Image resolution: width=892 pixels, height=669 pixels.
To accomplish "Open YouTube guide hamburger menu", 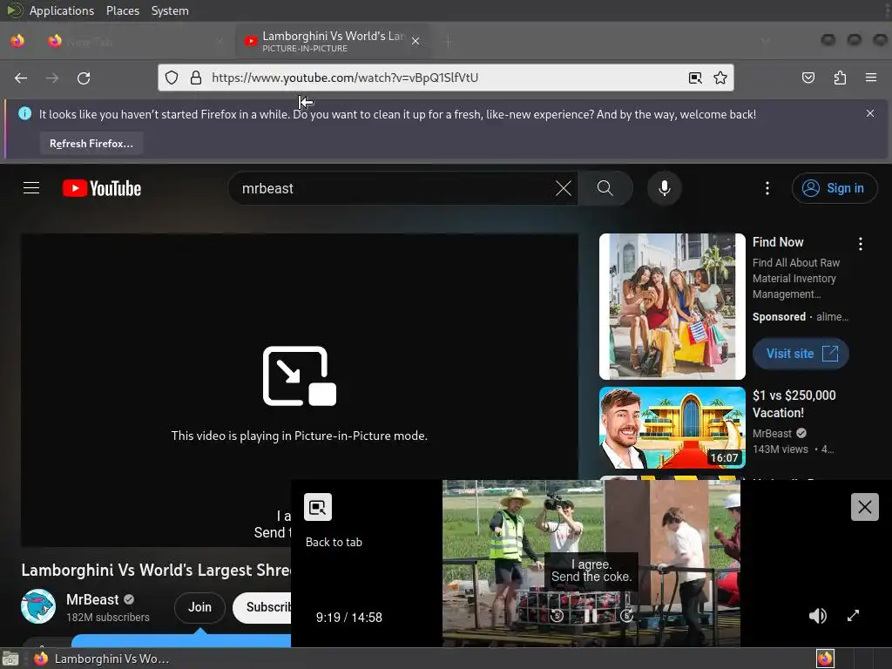I will pos(31,188).
